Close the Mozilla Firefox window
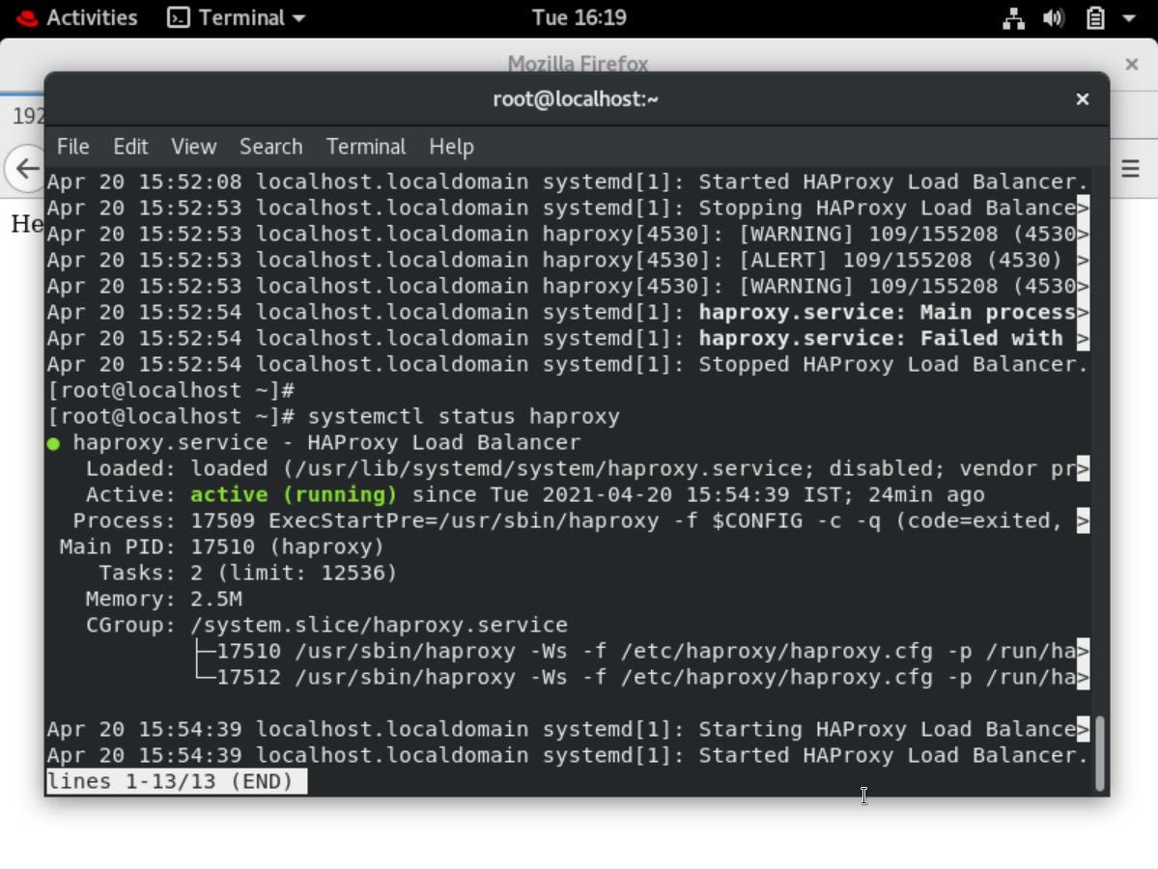 1131,65
